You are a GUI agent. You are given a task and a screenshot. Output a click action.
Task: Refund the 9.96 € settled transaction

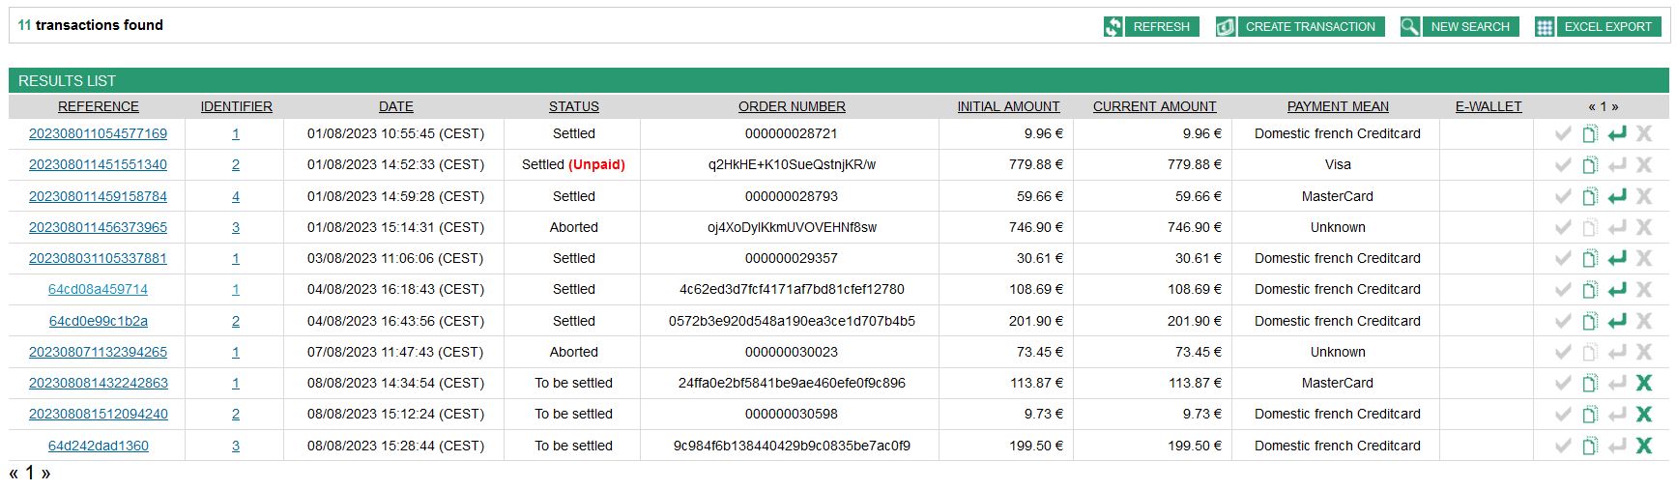pos(1616,134)
